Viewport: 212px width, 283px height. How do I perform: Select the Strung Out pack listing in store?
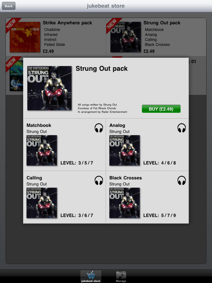(x=156, y=37)
